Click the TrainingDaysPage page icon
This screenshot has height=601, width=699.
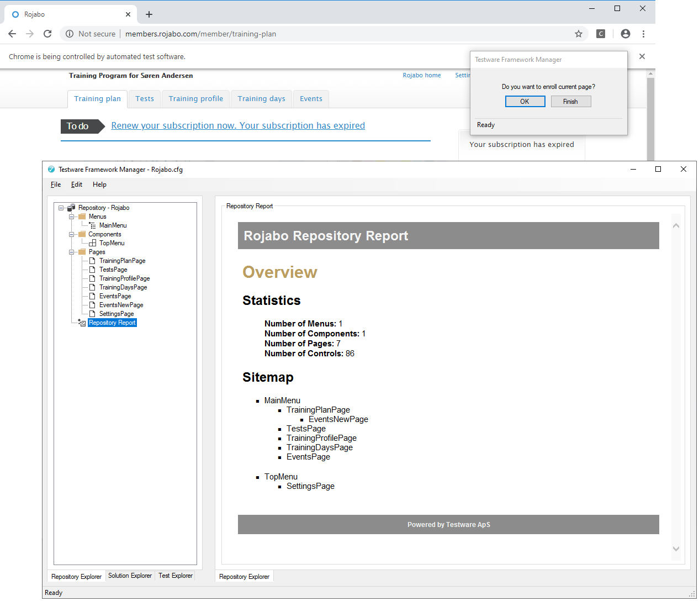92,287
